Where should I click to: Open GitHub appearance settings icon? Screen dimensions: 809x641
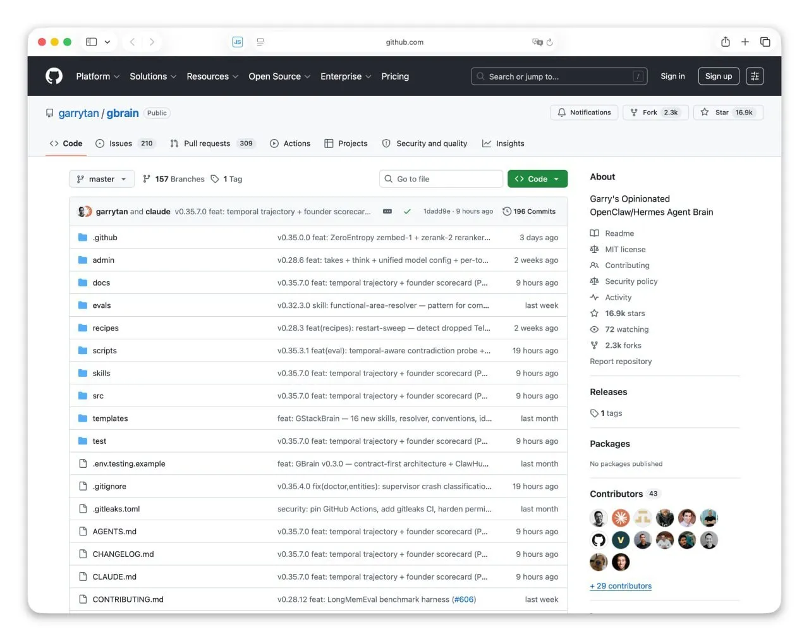tap(755, 76)
